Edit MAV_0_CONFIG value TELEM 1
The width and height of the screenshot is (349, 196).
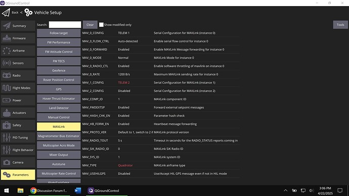[x=124, y=33]
